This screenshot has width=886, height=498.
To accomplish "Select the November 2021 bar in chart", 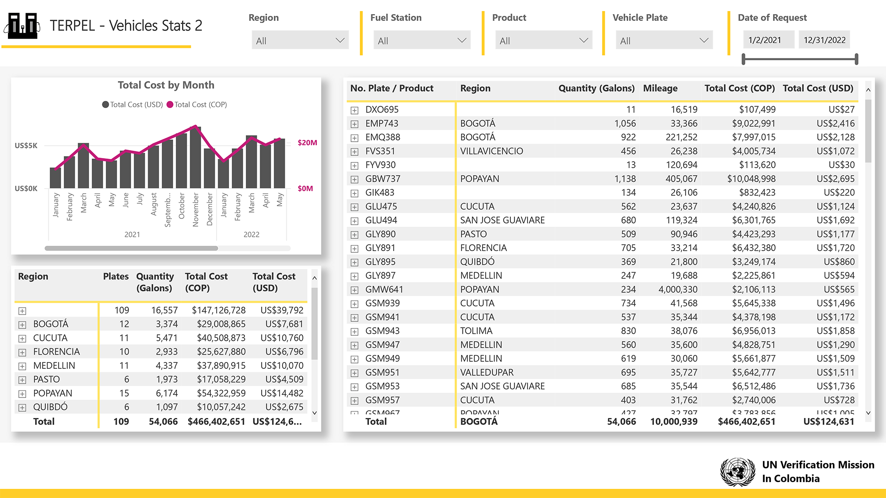I will [195, 157].
